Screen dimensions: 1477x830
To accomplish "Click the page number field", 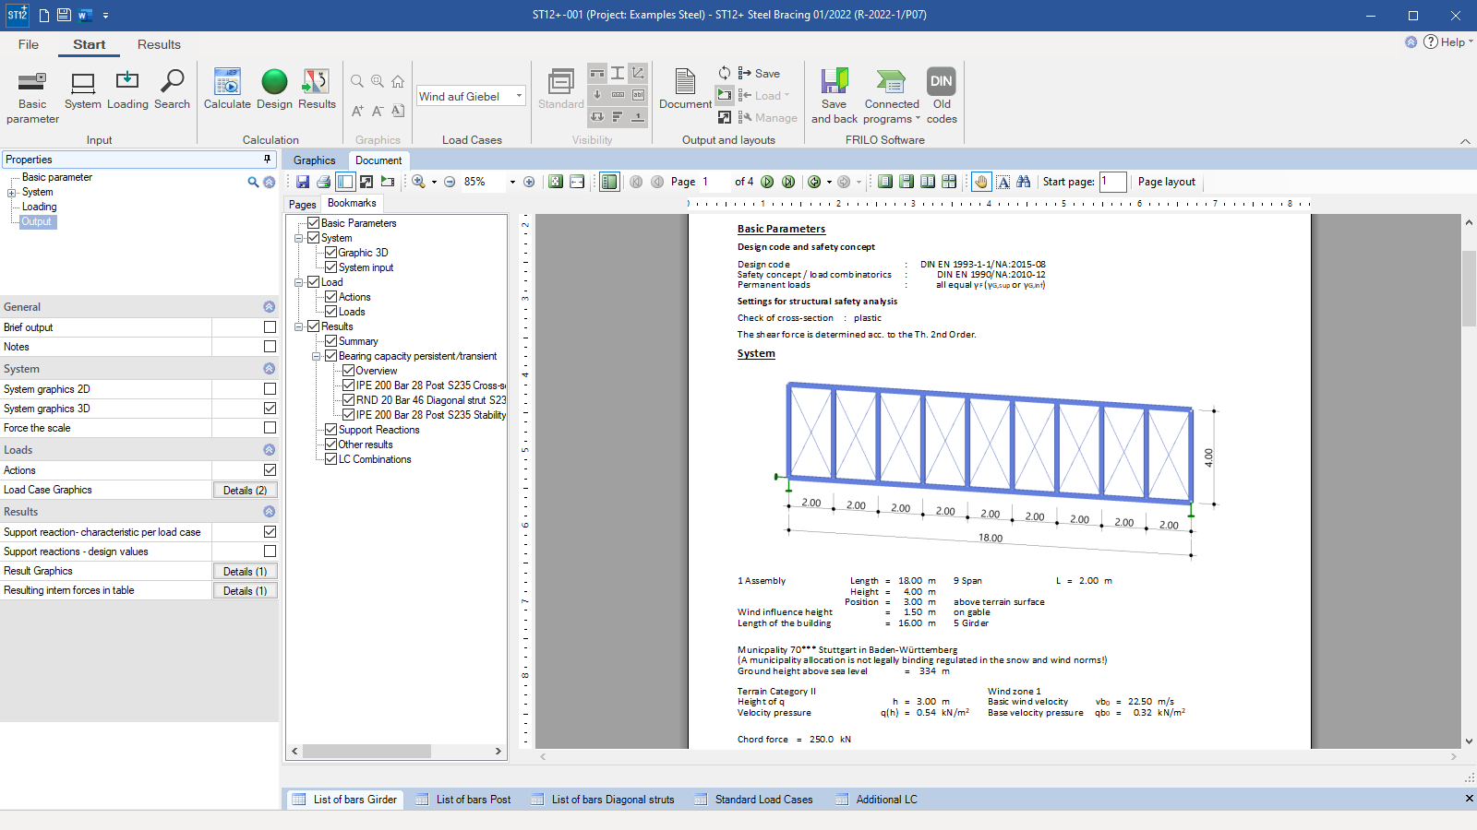I will [x=713, y=182].
